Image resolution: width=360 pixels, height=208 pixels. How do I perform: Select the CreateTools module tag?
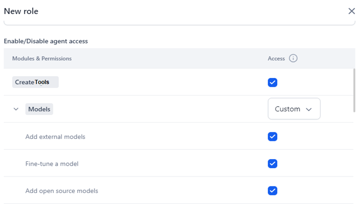coord(35,82)
